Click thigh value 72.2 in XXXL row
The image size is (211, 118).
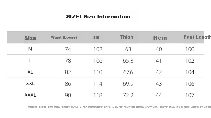click(128, 95)
